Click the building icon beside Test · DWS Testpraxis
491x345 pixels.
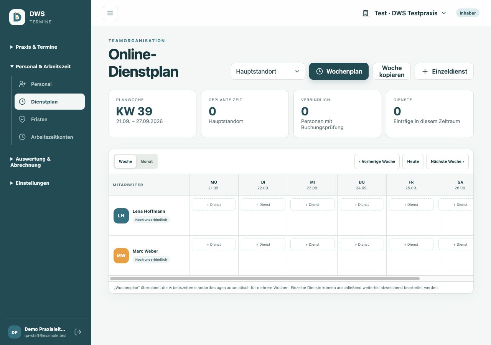pyautogui.click(x=366, y=13)
